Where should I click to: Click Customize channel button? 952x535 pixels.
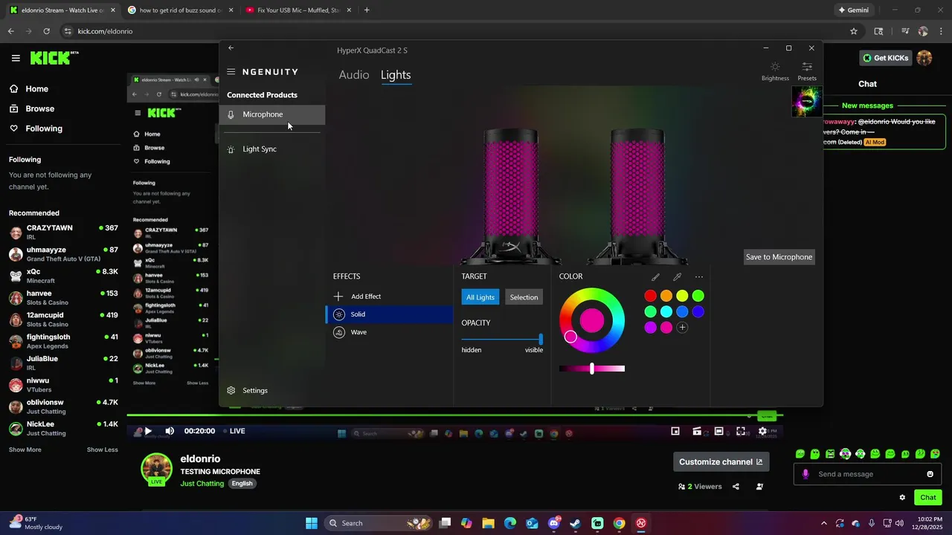tap(721, 461)
